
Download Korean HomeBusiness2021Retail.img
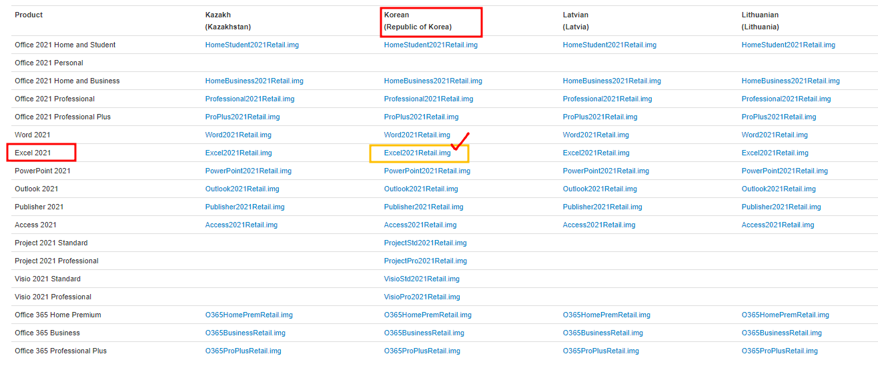(x=433, y=81)
